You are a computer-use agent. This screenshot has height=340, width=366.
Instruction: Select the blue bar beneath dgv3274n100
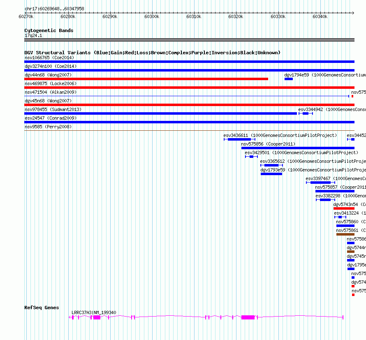point(189,70)
